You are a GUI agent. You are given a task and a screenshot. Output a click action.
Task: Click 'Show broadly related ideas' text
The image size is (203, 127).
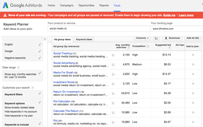click(20, 108)
